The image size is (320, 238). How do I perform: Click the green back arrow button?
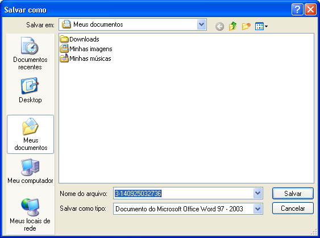[x=219, y=26]
